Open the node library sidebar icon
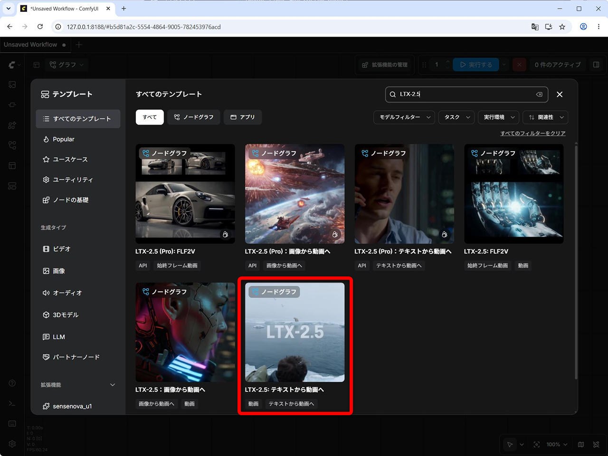 pyautogui.click(x=12, y=105)
